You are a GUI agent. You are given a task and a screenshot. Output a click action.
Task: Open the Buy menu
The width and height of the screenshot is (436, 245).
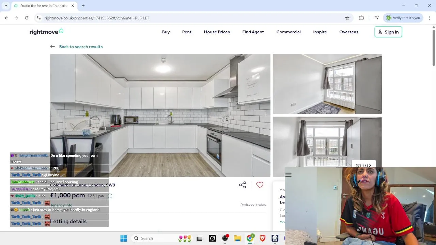click(x=166, y=32)
